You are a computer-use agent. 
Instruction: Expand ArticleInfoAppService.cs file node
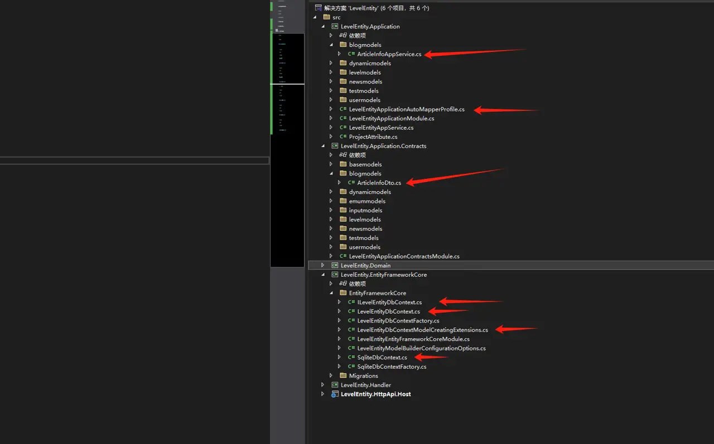tap(339, 54)
